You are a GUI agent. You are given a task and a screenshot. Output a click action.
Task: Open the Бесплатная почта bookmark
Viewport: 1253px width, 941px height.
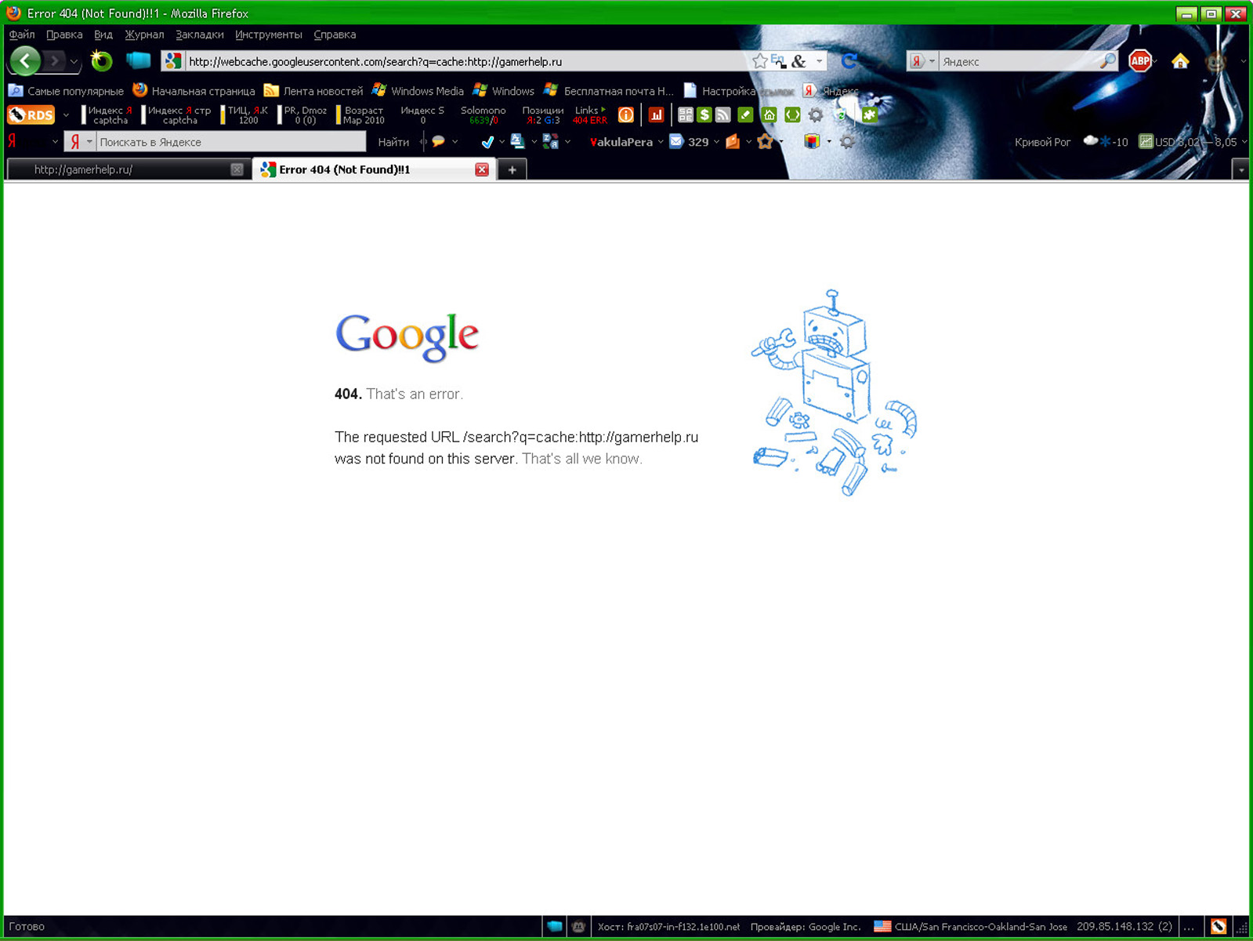click(x=609, y=91)
